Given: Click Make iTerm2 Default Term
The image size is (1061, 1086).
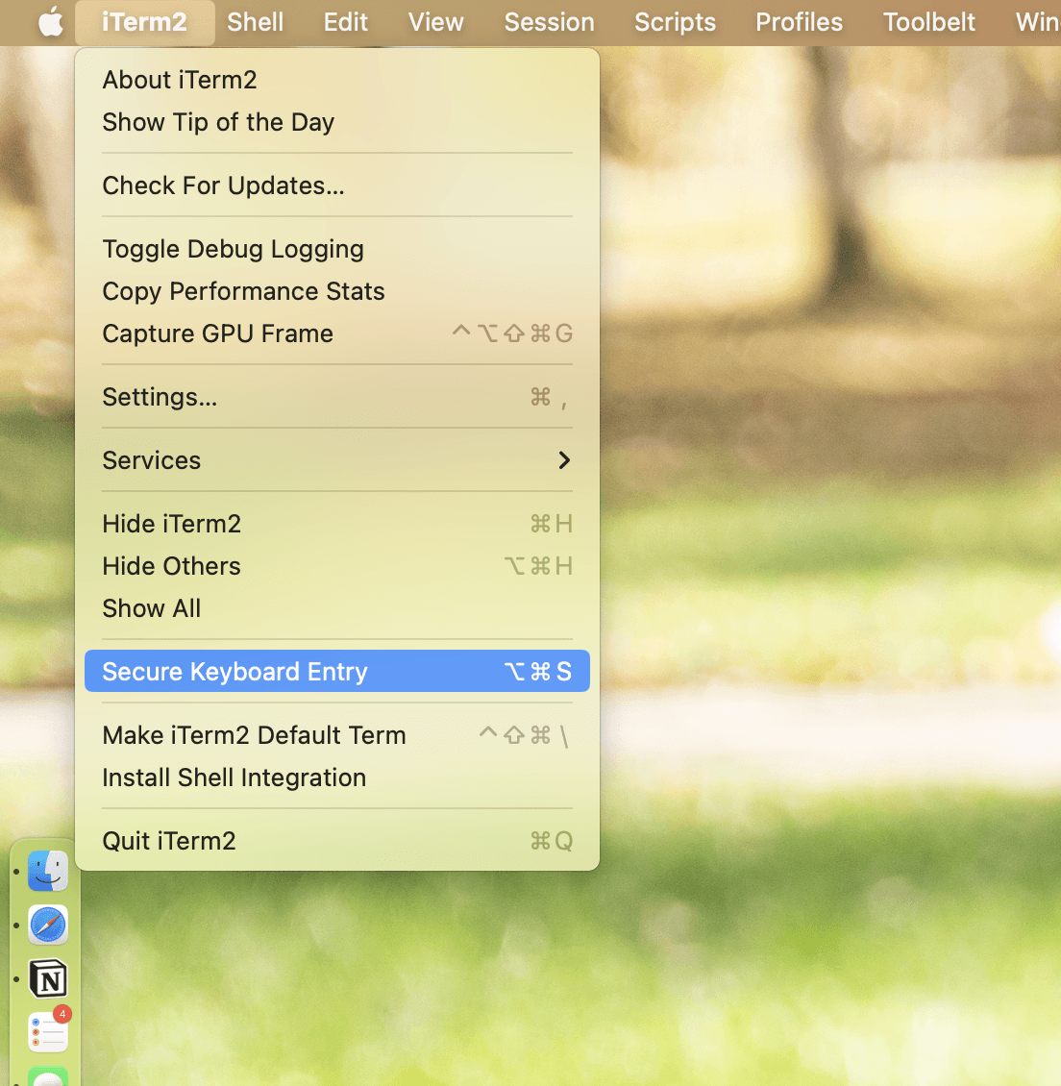Looking at the screenshot, I should coord(255,735).
